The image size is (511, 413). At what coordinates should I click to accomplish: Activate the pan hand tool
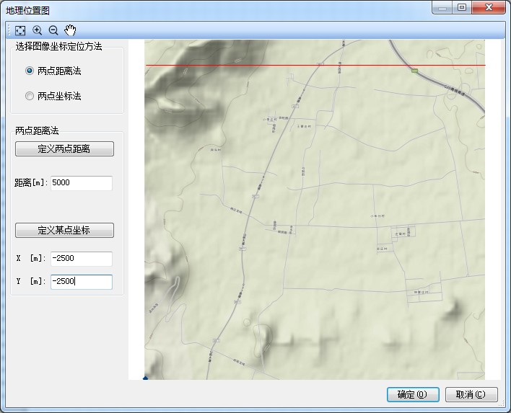pyautogui.click(x=70, y=30)
